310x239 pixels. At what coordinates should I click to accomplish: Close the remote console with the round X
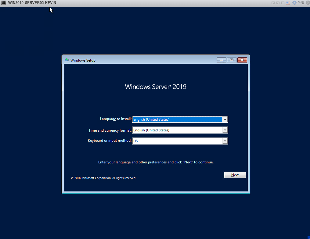click(308, 2)
